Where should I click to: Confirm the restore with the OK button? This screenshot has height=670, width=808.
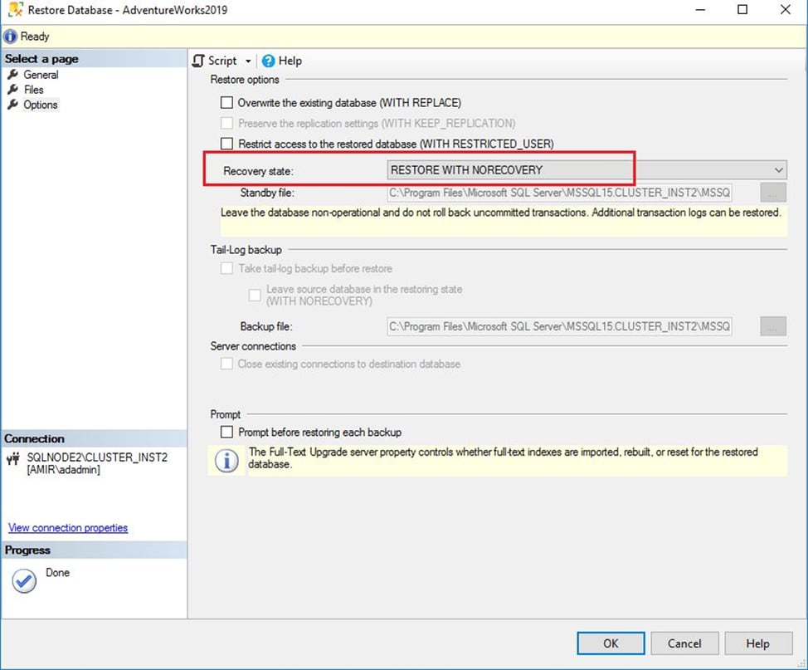611,643
